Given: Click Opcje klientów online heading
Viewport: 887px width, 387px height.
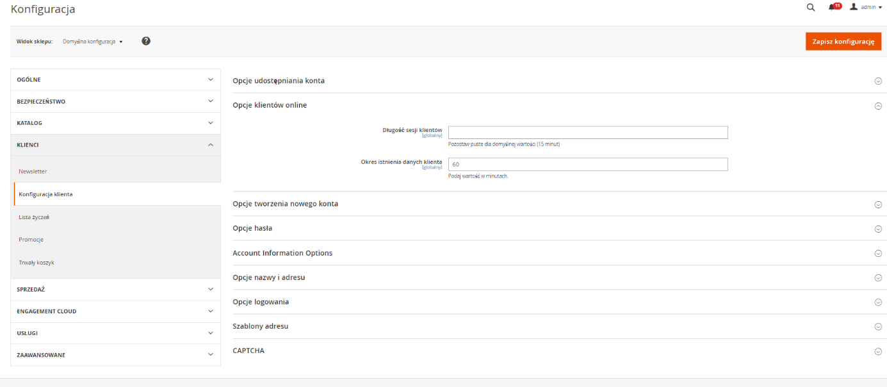Looking at the screenshot, I should click(270, 105).
